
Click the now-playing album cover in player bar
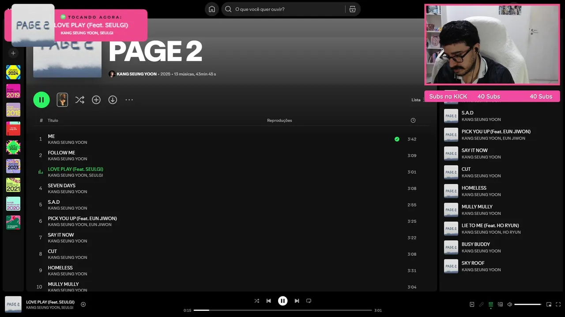coord(13,304)
